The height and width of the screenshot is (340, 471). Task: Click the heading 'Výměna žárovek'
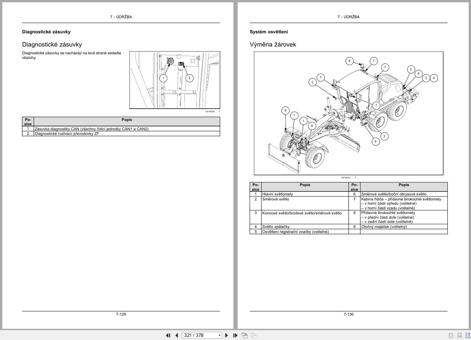coord(273,45)
